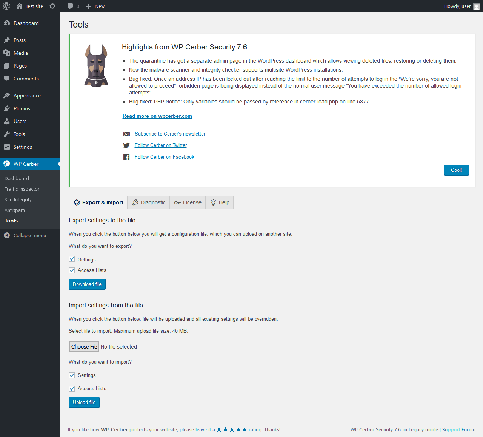Viewport: 483px width, 437px height.
Task: Click the Media icon in sidebar
Action: click(7, 53)
